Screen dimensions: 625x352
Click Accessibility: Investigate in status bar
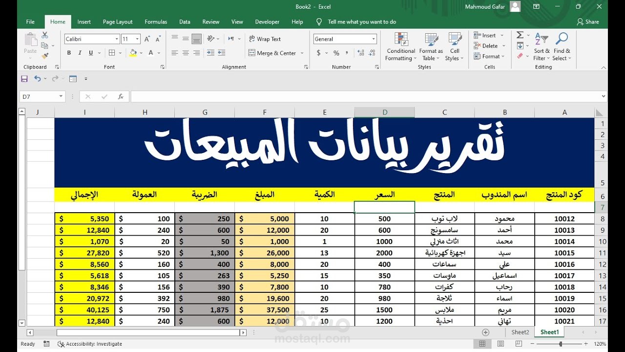pos(90,344)
